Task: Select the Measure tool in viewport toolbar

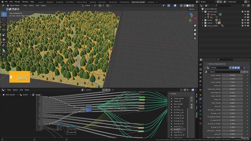Action: (4, 50)
